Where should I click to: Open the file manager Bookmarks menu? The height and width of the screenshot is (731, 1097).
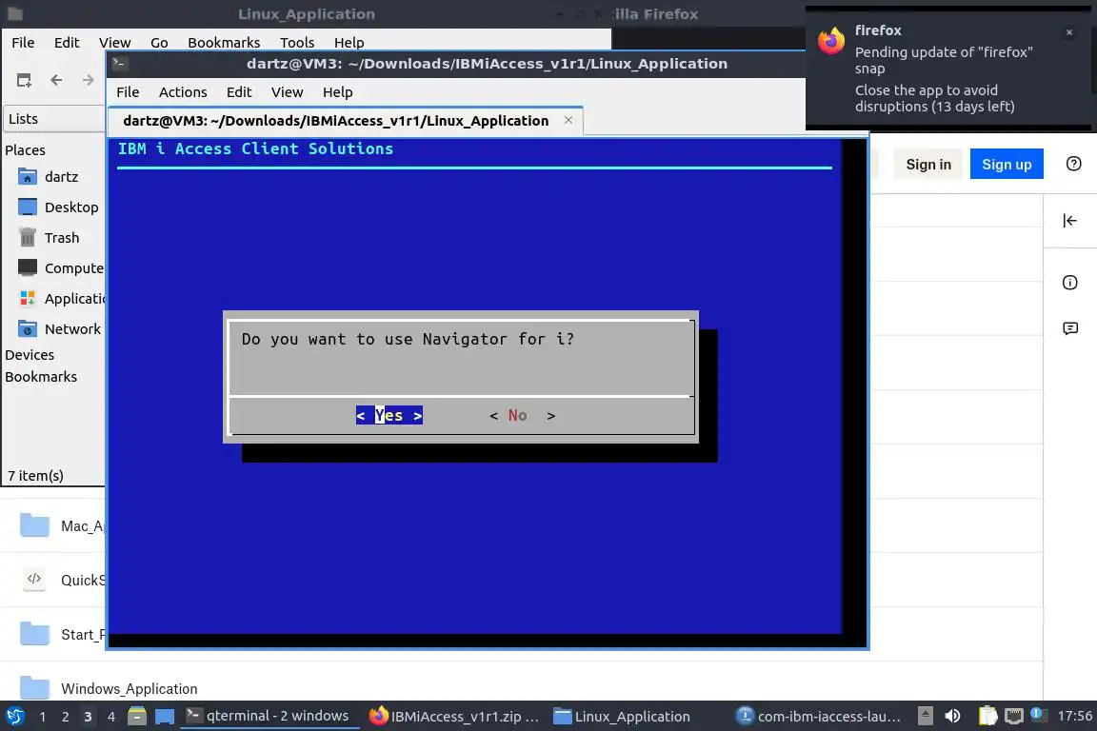(x=224, y=43)
